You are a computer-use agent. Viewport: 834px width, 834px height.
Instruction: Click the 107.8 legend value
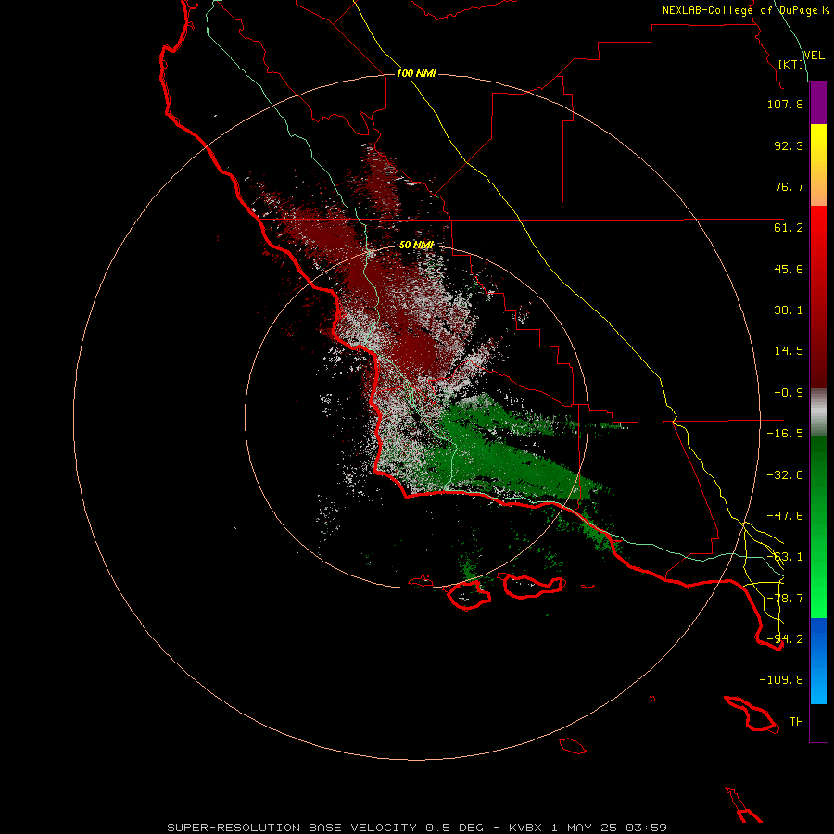[785, 104]
